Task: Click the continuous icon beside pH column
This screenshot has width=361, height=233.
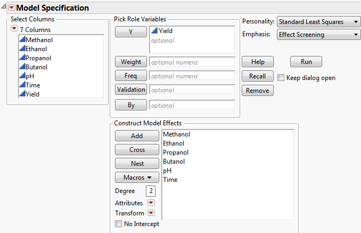Action: click(x=22, y=76)
